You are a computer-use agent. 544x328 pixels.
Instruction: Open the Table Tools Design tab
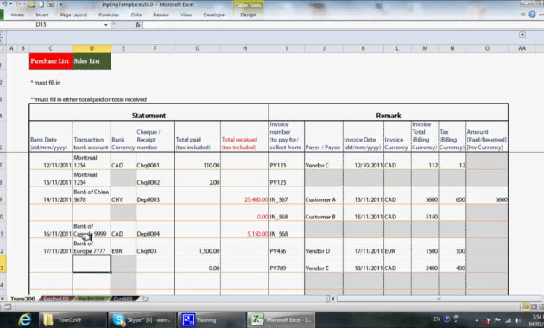click(248, 15)
